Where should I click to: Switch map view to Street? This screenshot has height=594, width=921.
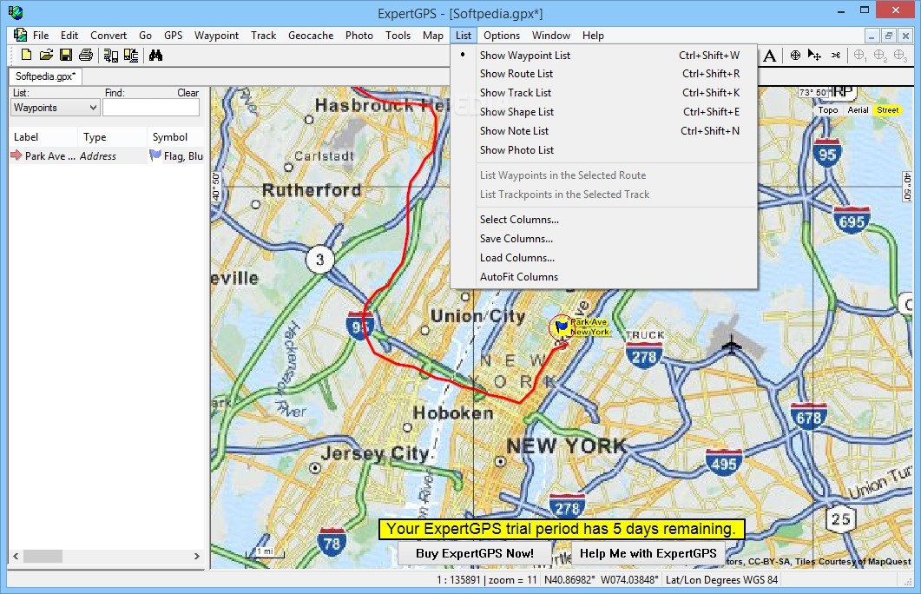click(888, 110)
